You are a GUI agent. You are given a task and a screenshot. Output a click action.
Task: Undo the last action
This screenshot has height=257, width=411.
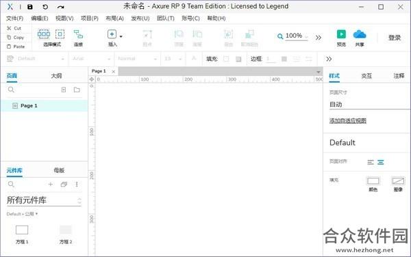click(x=45, y=7)
